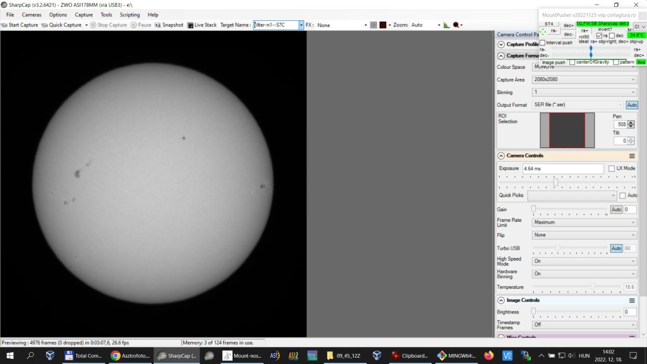The image size is (647, 364).
Task: Open the Quick Capture dropdown arrow
Action: pos(86,25)
